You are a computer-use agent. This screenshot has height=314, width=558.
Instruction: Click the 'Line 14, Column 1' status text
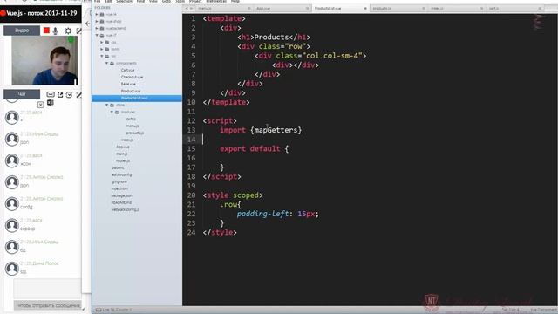point(117,310)
